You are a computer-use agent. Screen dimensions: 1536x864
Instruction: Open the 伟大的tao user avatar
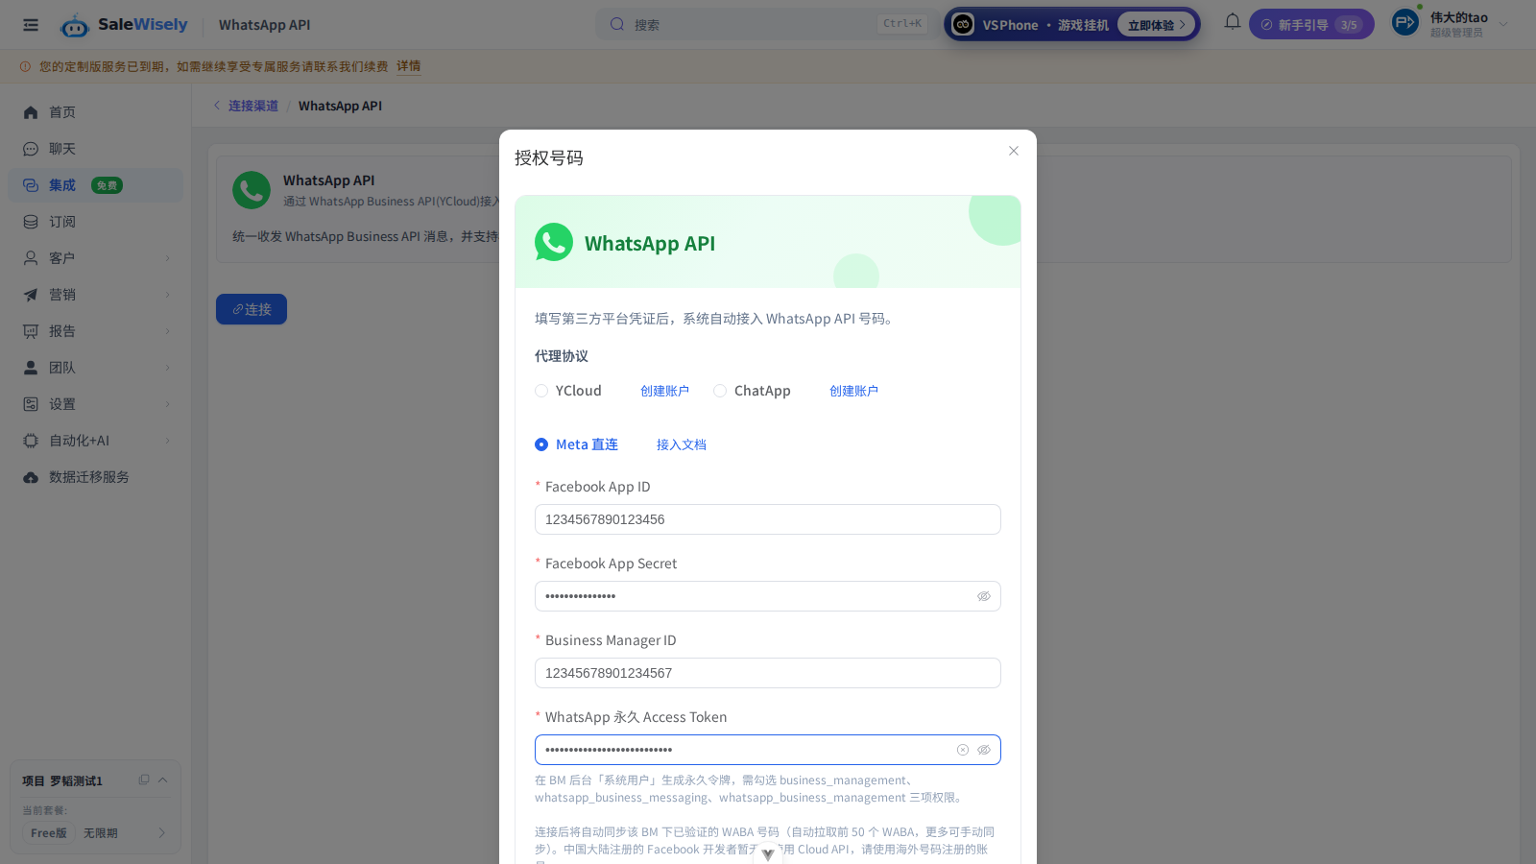pos(1405,23)
